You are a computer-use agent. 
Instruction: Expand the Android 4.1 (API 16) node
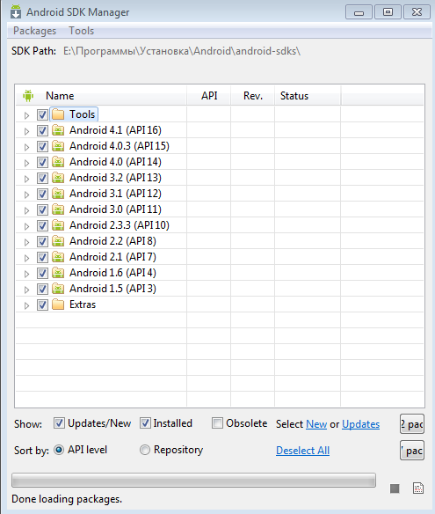[x=27, y=131]
